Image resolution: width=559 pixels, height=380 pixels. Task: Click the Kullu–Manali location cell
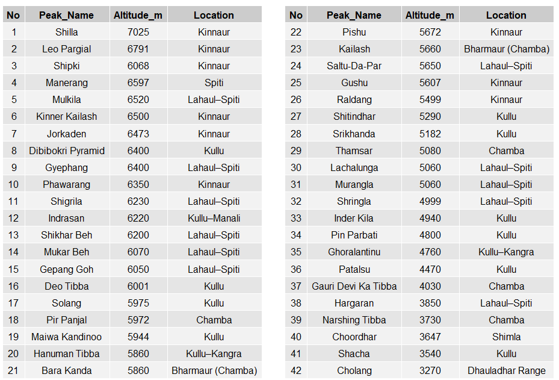click(x=214, y=218)
